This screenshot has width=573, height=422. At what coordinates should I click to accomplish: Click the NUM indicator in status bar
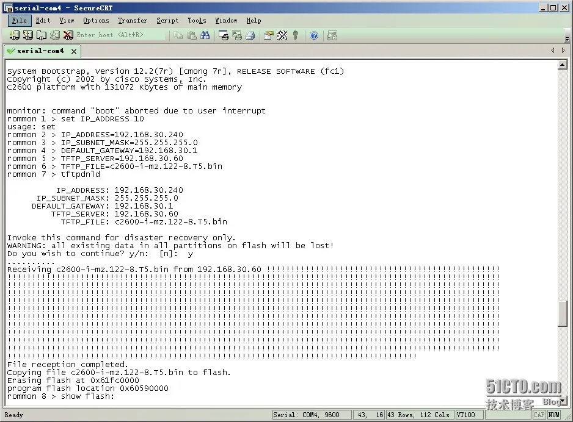[554, 415]
